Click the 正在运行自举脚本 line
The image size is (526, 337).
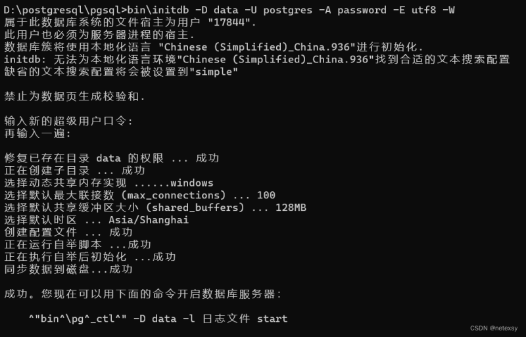(x=78, y=244)
